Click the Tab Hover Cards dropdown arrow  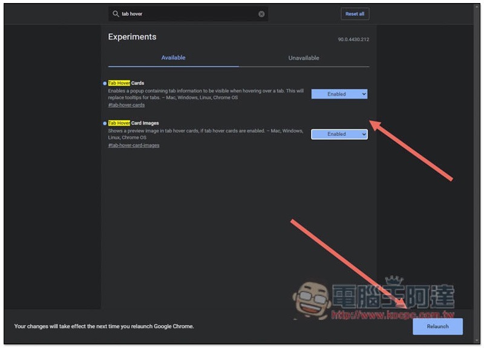coord(364,94)
